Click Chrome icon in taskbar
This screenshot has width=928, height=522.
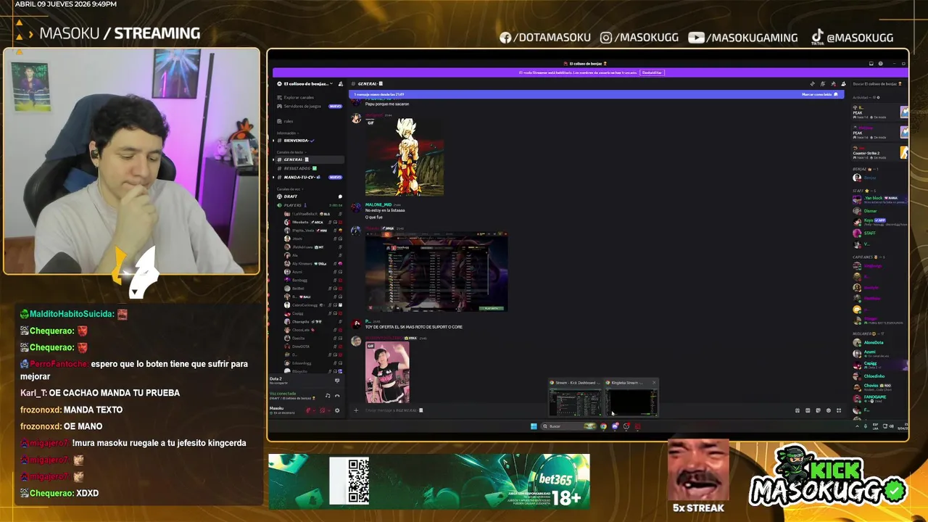pos(603,426)
